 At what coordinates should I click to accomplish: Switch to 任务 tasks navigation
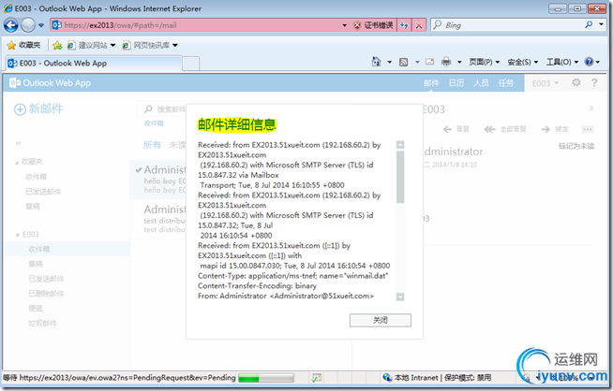pos(506,83)
